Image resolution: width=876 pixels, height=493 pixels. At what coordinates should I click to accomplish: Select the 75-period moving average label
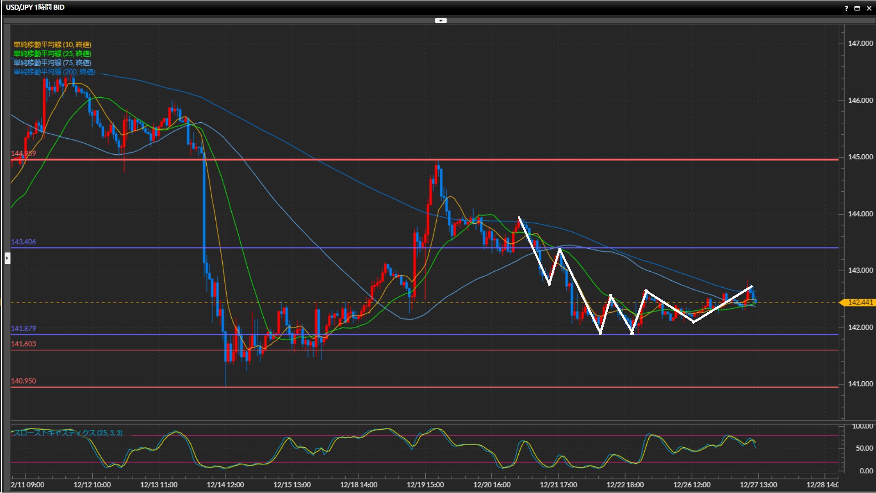click(x=52, y=63)
